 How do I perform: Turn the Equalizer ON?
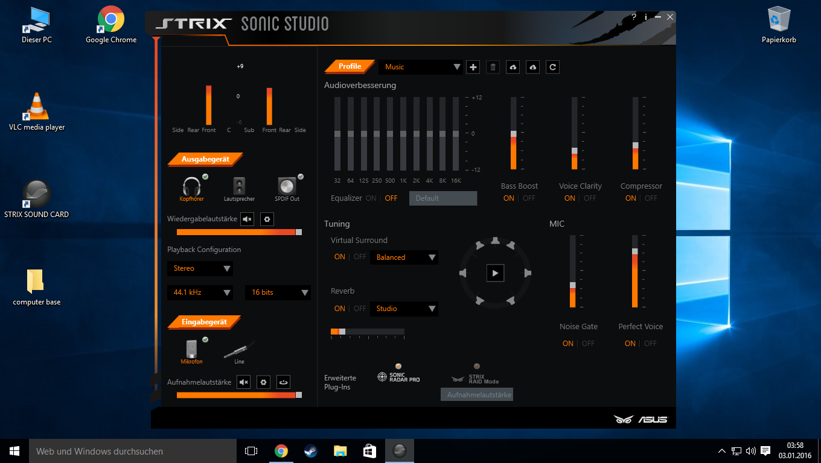pos(371,198)
